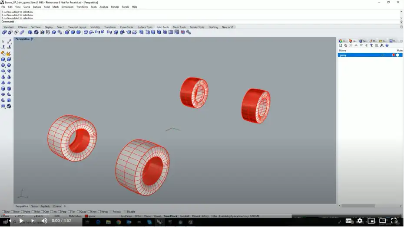Click the Chrome icon in Windows taskbar
Image resolution: width=404 pixels, height=227 pixels.
point(119,222)
